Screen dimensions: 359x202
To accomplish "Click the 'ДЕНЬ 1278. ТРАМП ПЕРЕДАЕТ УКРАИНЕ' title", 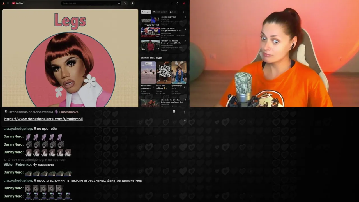I will [172, 30].
